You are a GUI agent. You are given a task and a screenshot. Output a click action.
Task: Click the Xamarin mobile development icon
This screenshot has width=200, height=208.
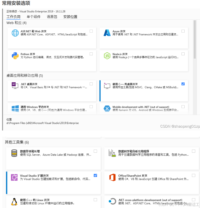click(107, 109)
